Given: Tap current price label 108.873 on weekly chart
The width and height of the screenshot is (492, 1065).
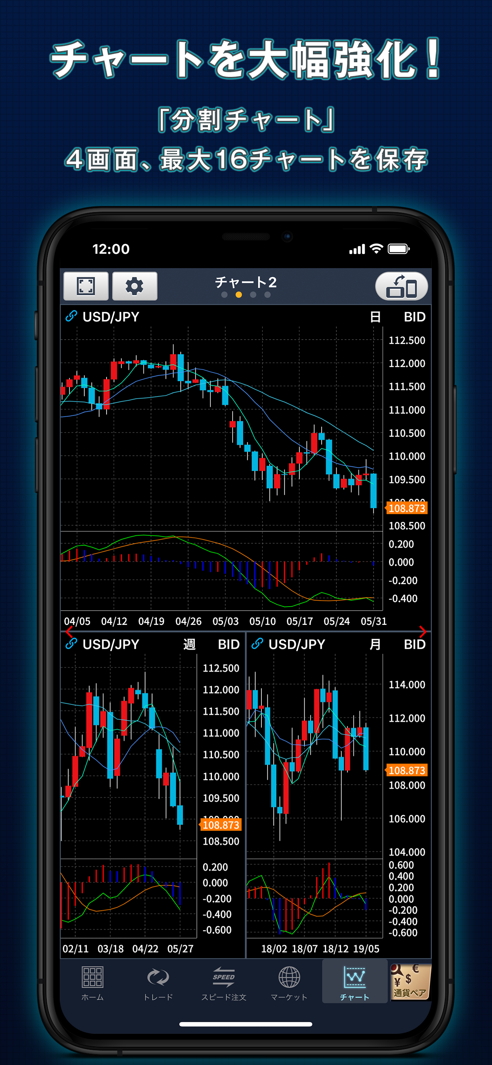Looking at the screenshot, I should 220,825.
